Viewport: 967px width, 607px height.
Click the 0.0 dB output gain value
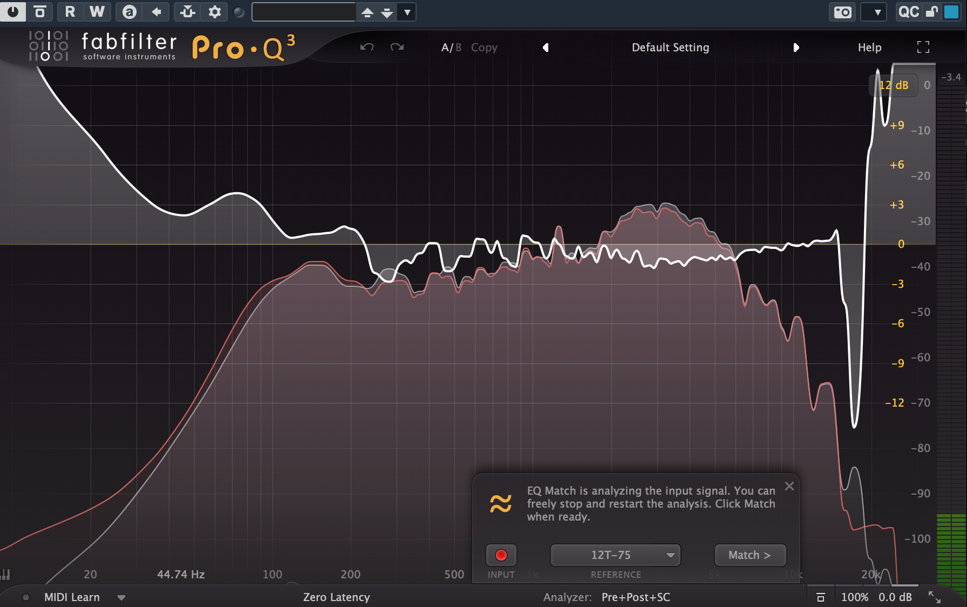[x=895, y=597]
